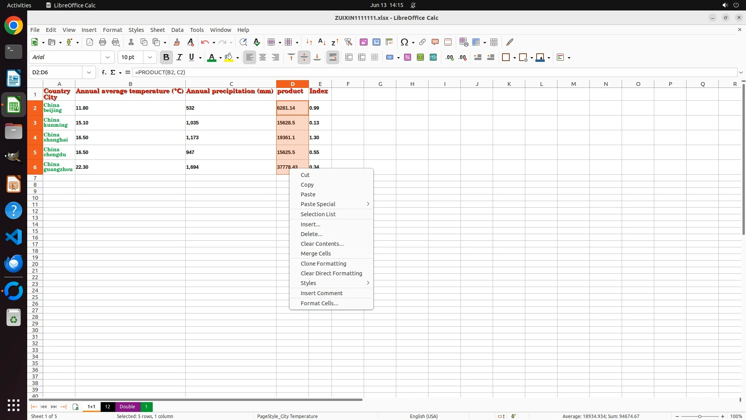Click the Print toolbar icon
746x420 pixels.
[103, 42]
